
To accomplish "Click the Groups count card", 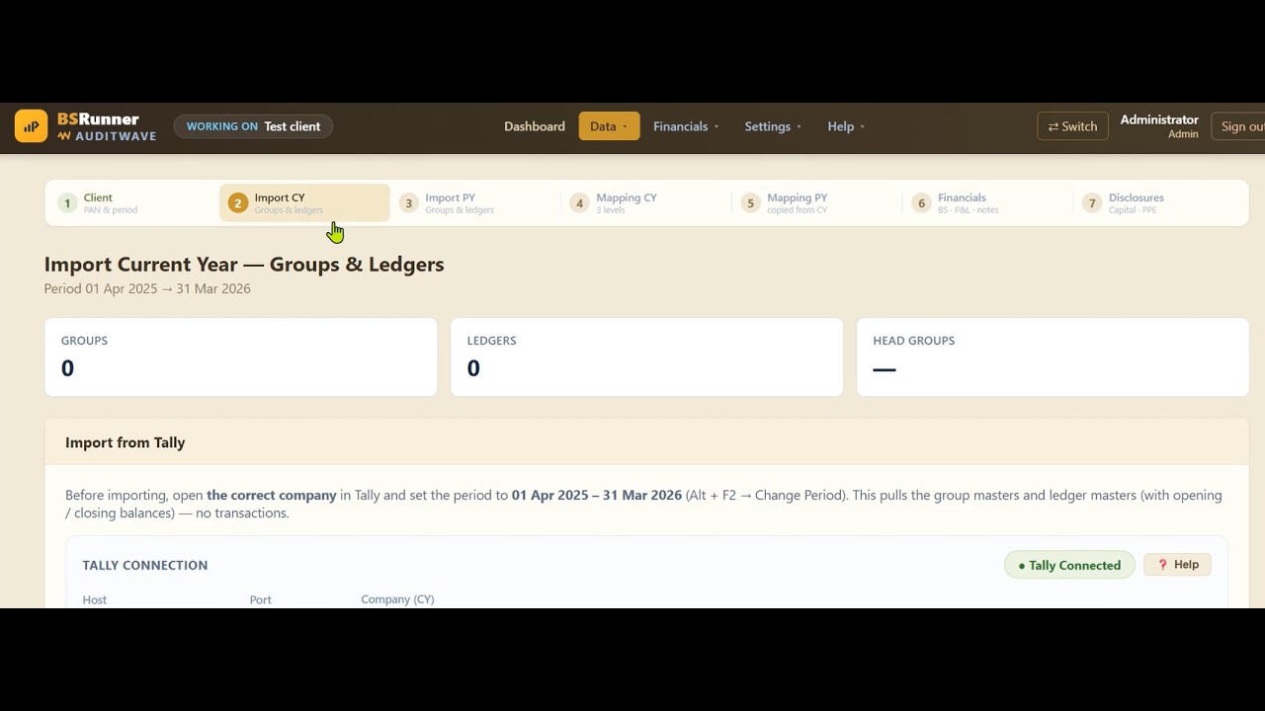I will (241, 356).
